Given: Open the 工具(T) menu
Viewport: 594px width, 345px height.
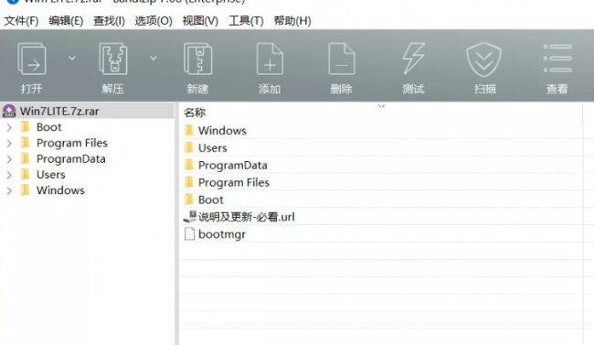Looking at the screenshot, I should coord(246,20).
